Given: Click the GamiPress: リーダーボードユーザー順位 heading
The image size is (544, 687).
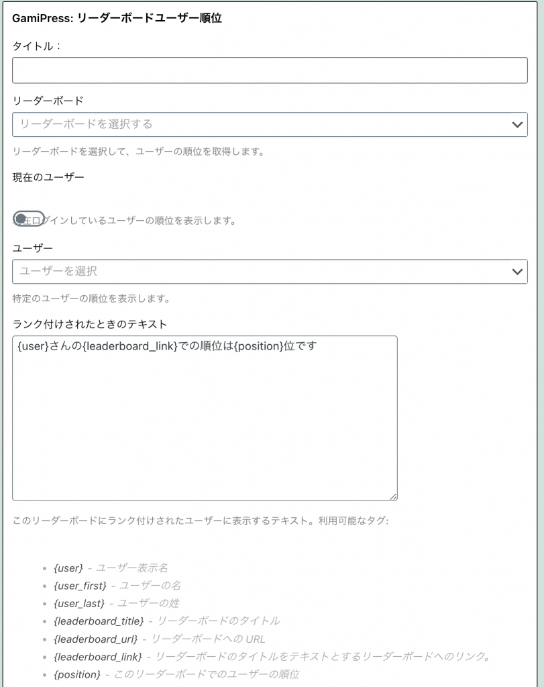Looking at the screenshot, I should 117,18.
